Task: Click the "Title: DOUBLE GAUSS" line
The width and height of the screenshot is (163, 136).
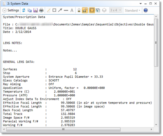Action: coord(20,28)
